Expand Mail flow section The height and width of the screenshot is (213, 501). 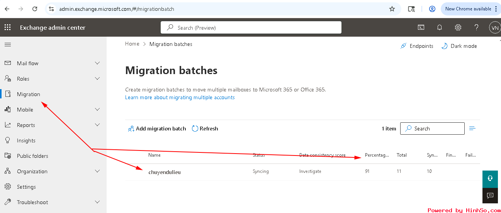97,63
